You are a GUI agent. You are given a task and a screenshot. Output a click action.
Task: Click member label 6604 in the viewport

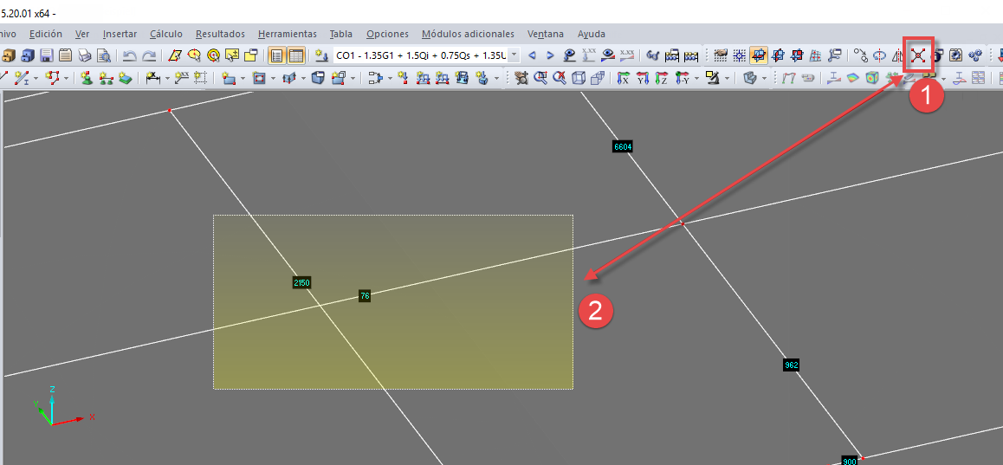point(623,146)
